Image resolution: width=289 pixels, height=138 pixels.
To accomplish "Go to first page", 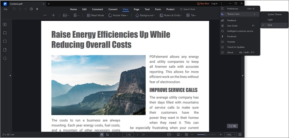I will [113, 135].
